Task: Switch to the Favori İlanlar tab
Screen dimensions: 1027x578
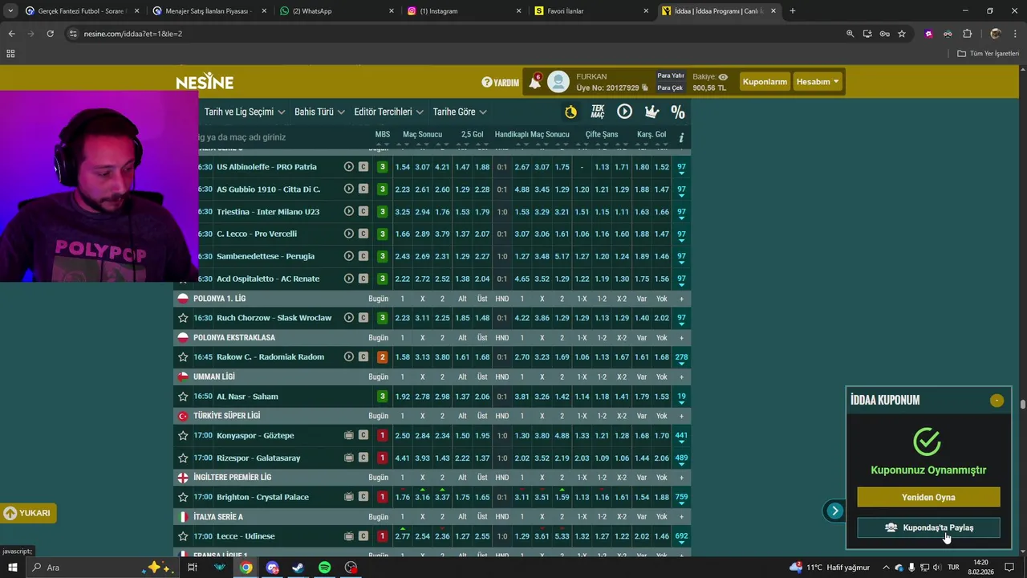Action: [591, 11]
